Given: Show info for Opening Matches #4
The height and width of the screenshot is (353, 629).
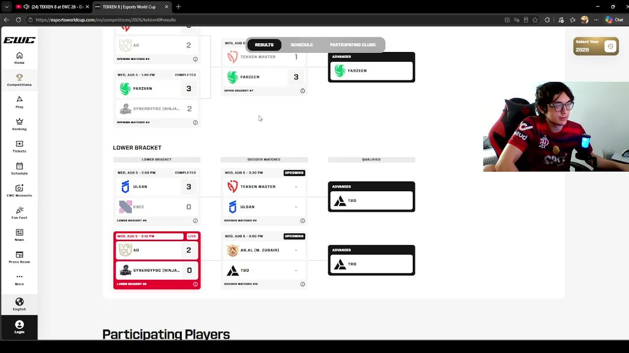Looking at the screenshot, I should tap(195, 123).
